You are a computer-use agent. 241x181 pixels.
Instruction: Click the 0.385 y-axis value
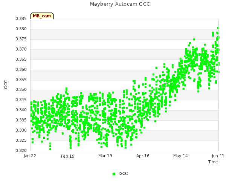pyautogui.click(x=21, y=18)
